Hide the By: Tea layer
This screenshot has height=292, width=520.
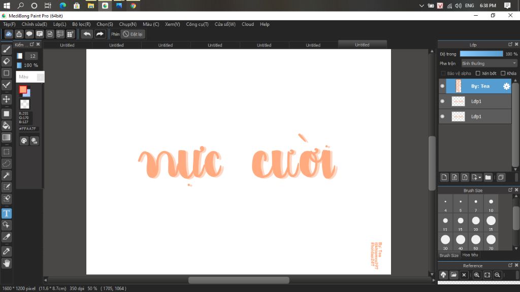(442, 86)
